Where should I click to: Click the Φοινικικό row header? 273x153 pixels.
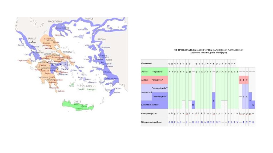pyautogui.click(x=146, y=63)
